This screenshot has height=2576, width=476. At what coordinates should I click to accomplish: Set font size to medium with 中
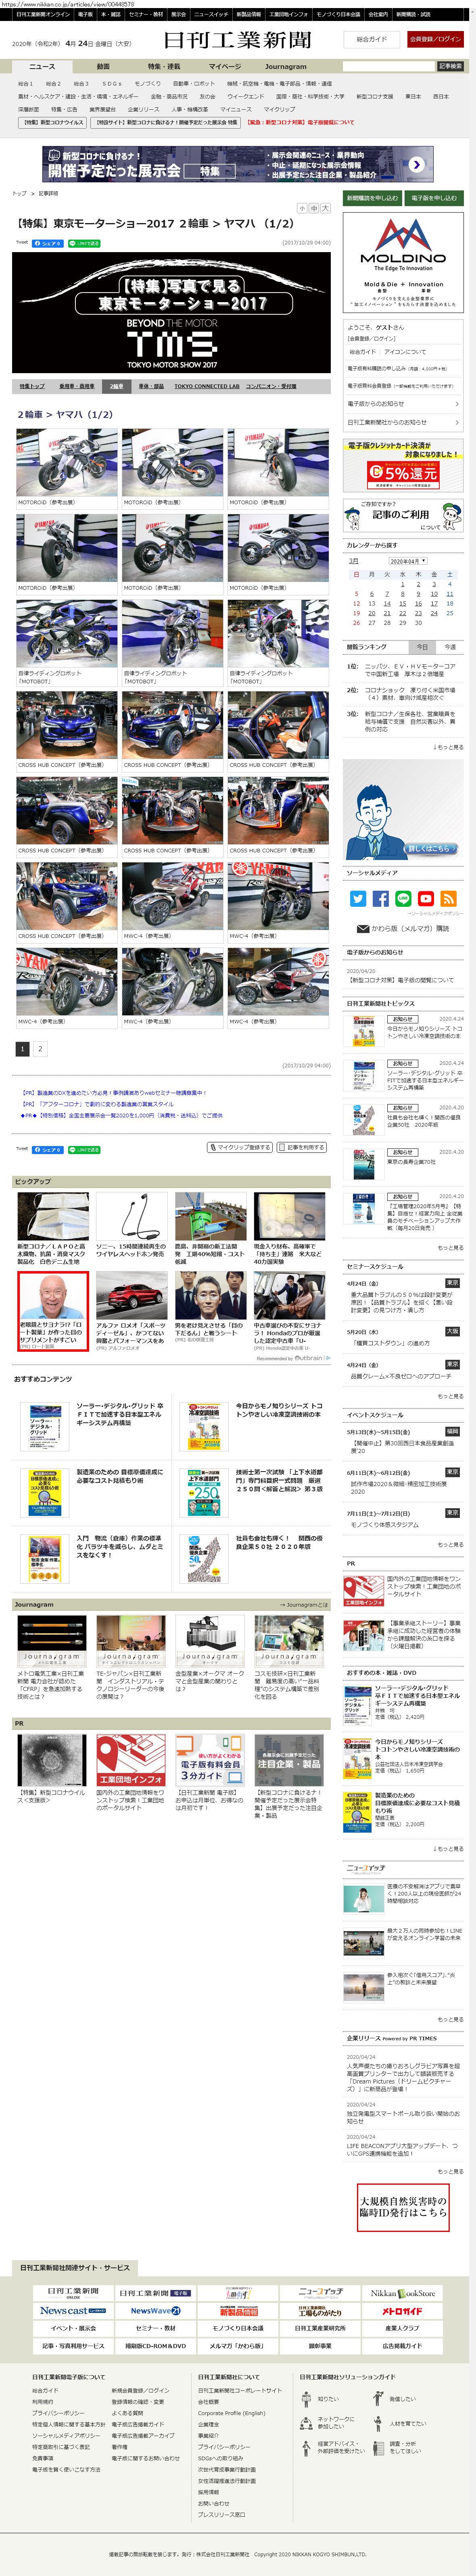[313, 208]
